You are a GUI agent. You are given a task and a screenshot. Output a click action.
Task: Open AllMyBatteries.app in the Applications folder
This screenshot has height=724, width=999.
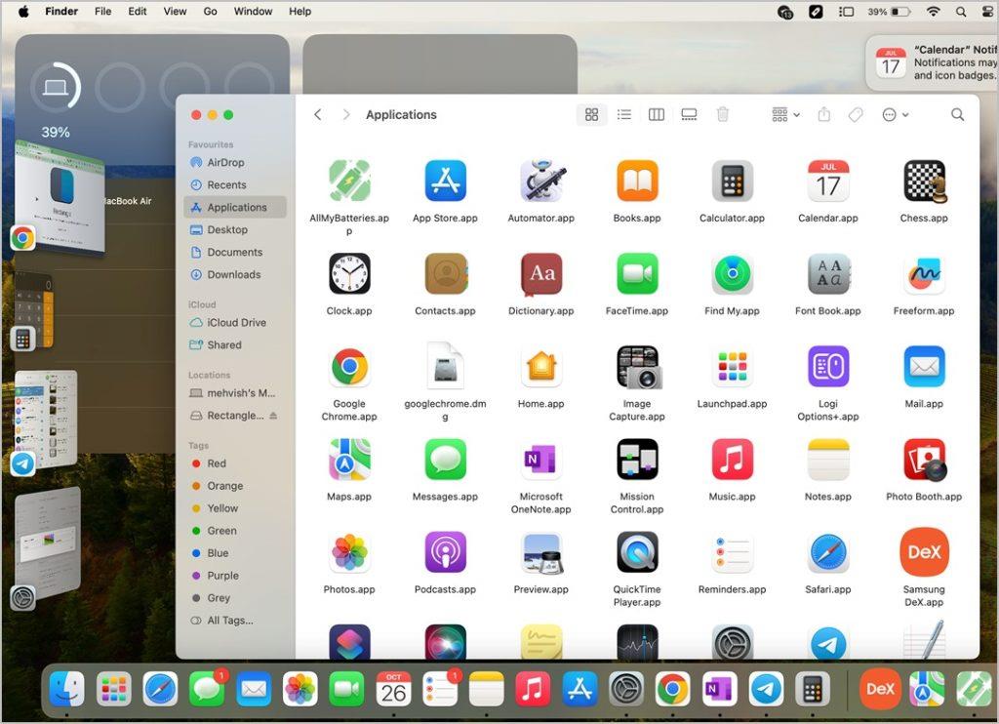(x=349, y=181)
